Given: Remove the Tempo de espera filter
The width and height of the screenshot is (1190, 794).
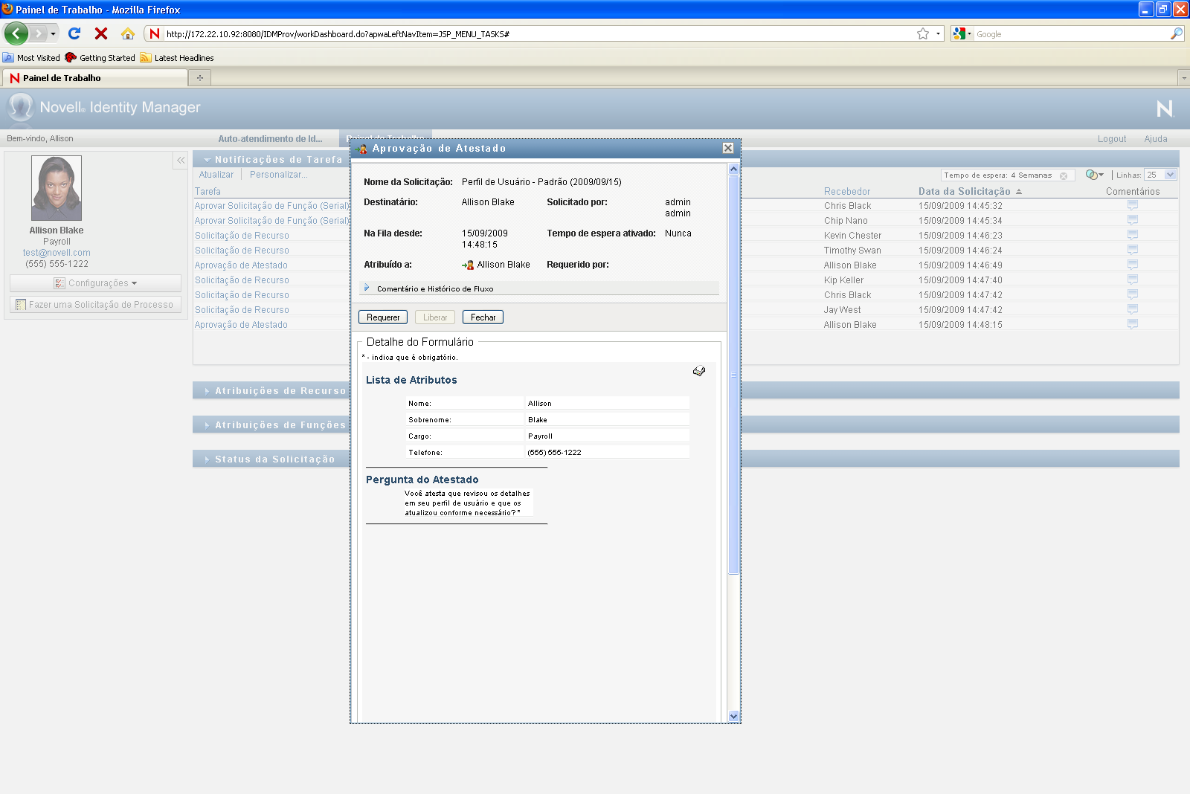Looking at the screenshot, I should pos(1064,175).
